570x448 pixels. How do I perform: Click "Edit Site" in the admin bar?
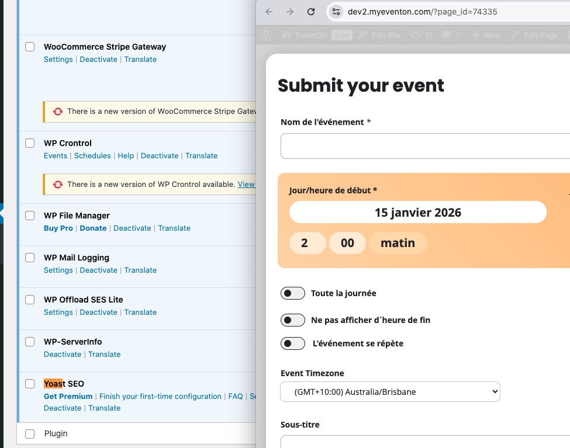(x=379, y=35)
